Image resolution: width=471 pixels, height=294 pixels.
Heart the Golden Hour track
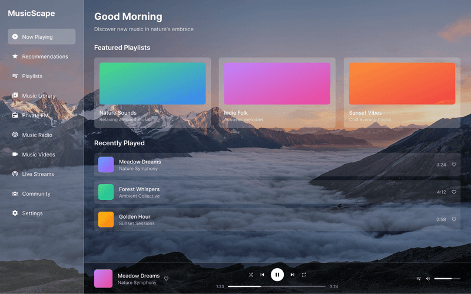(454, 219)
